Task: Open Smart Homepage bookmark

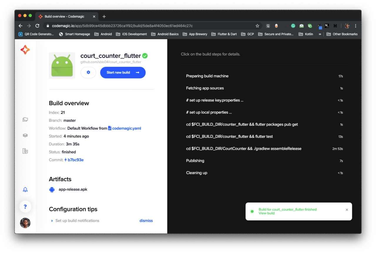Action: [75, 34]
